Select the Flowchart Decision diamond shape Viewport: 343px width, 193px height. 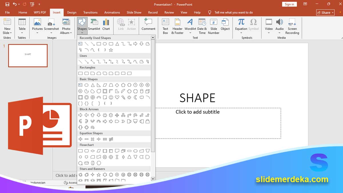(93, 151)
